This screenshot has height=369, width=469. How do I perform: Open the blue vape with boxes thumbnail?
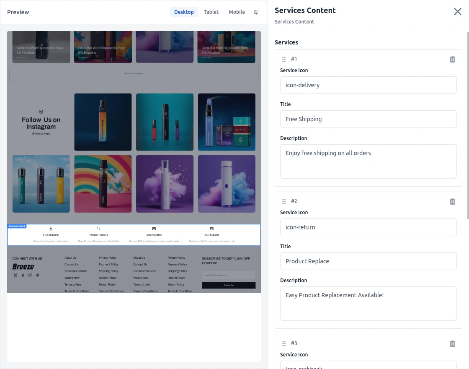click(227, 122)
